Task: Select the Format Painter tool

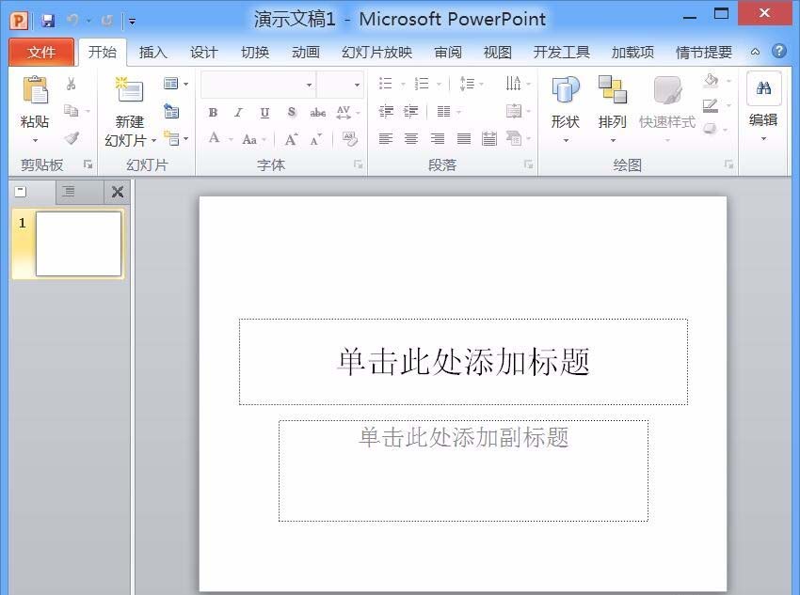Action: click(x=71, y=138)
